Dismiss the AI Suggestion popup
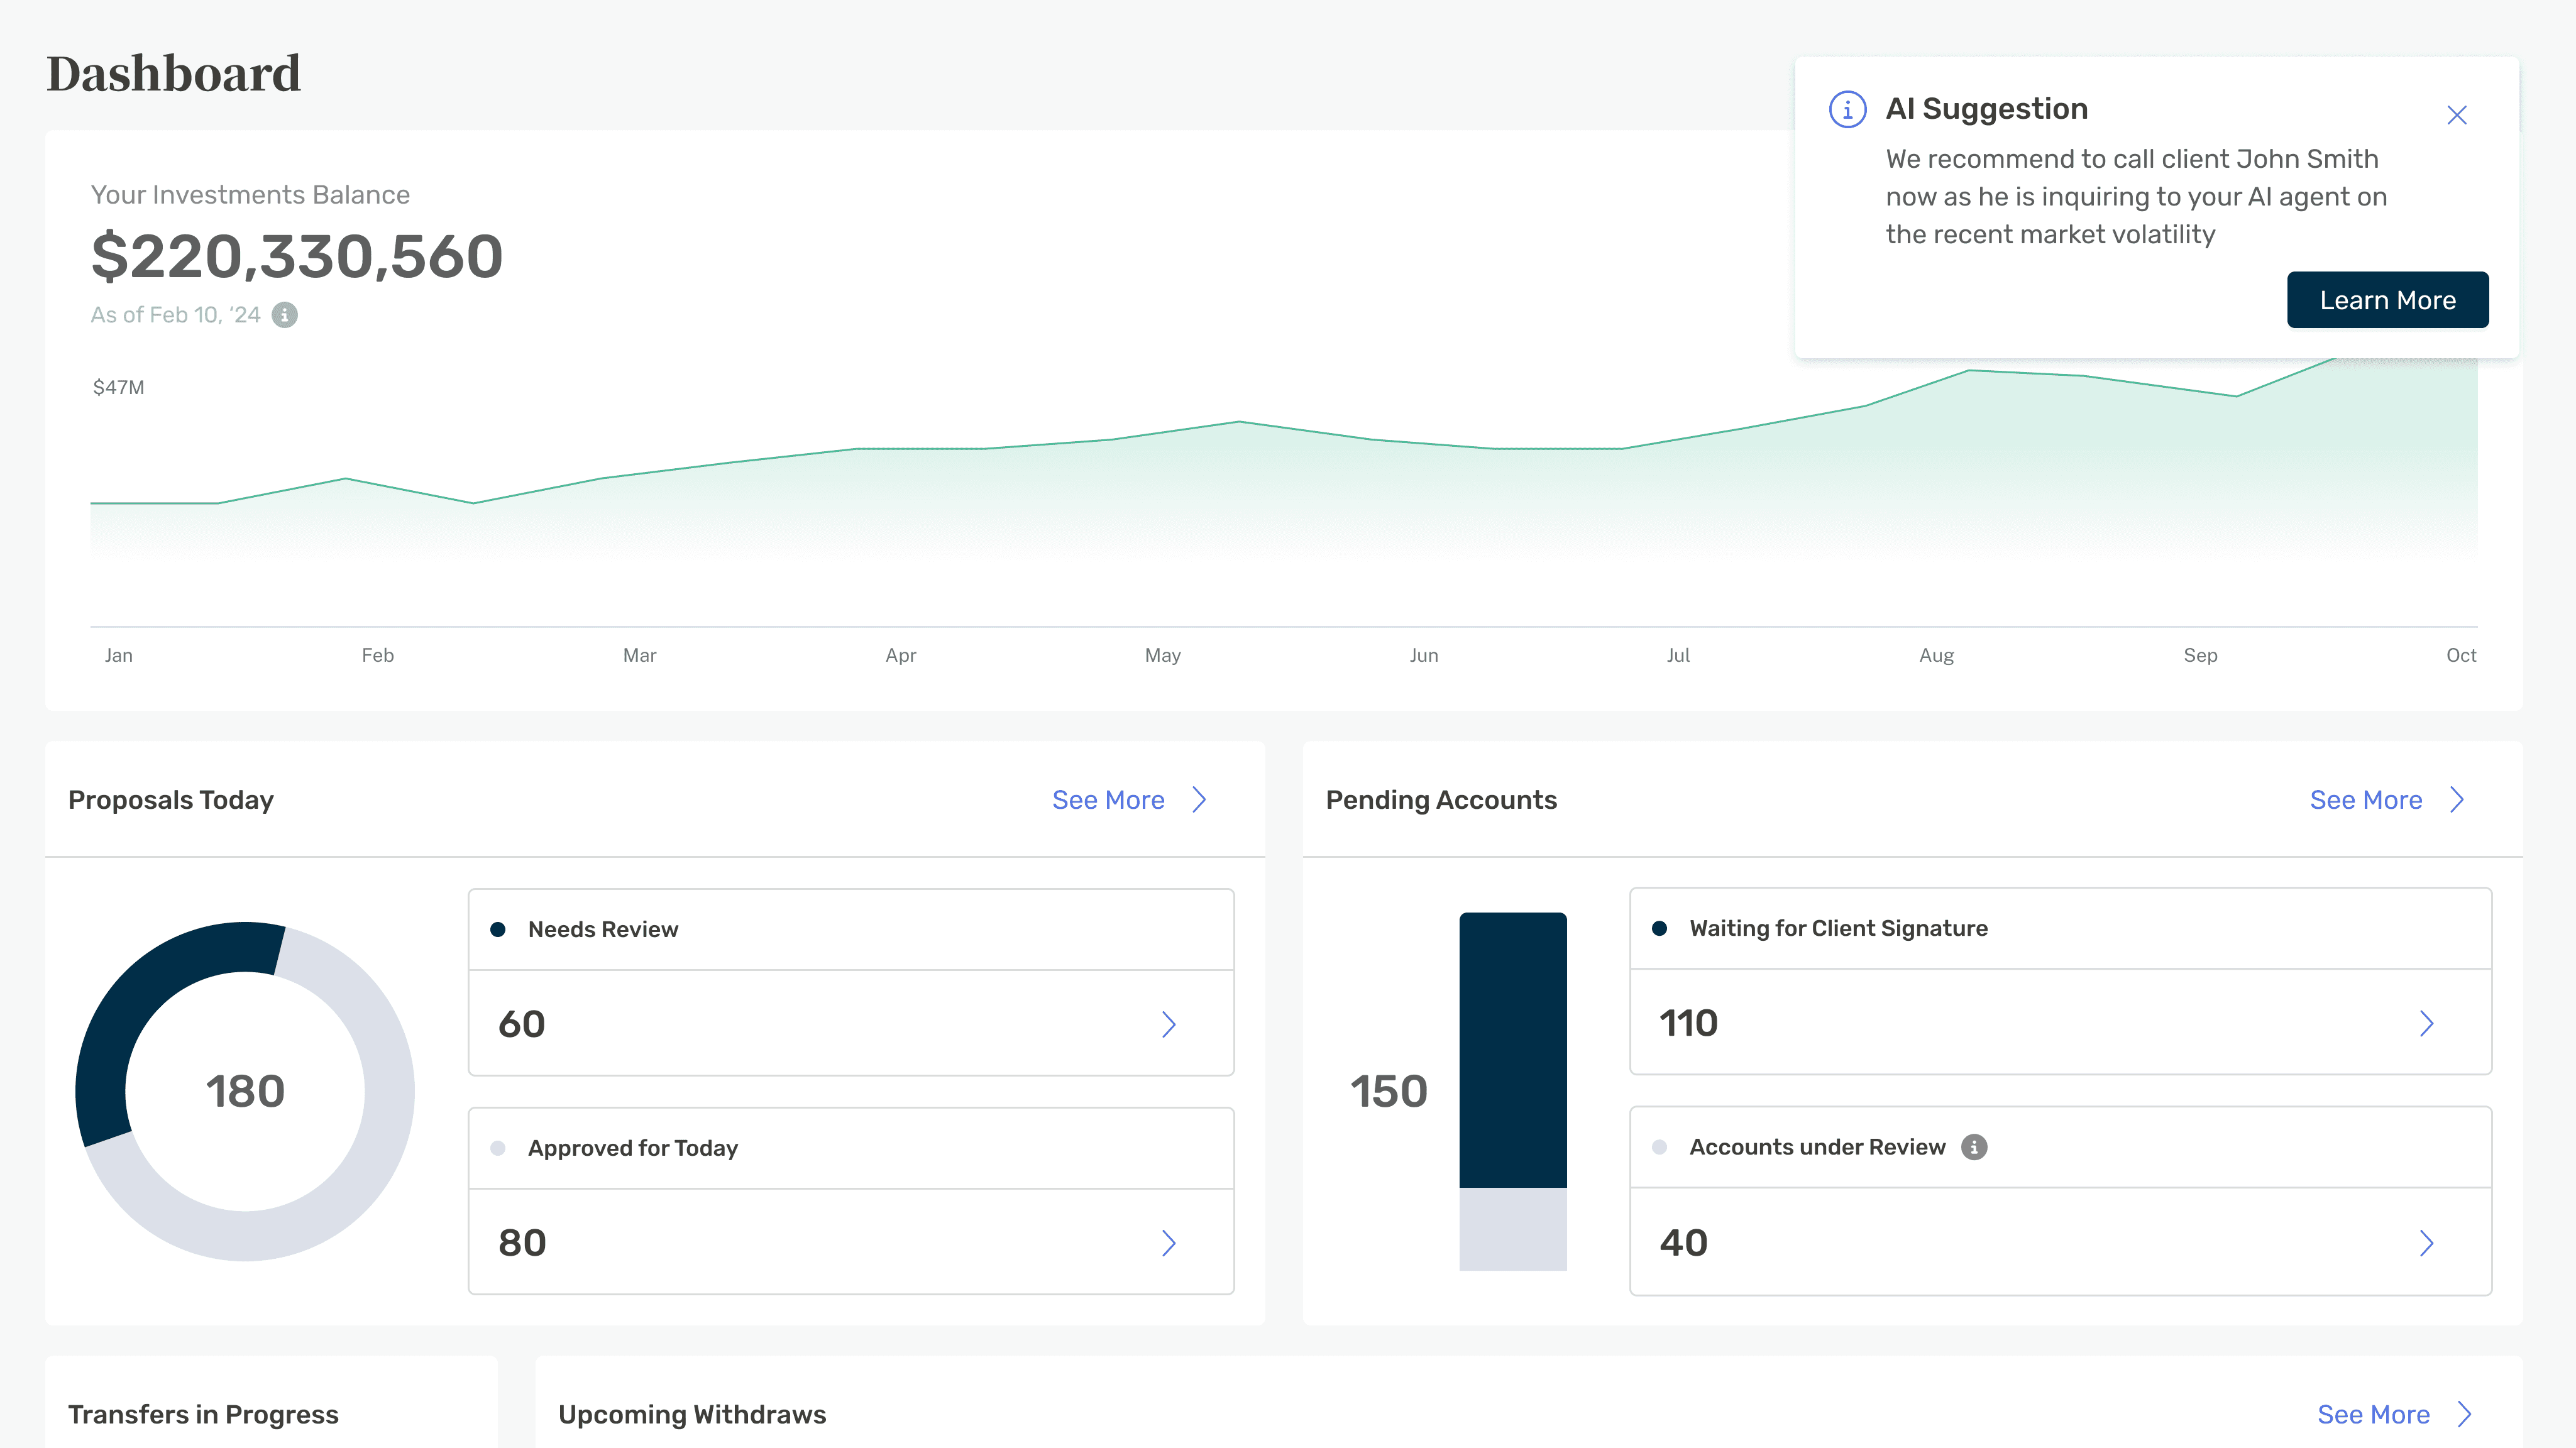 point(2456,115)
